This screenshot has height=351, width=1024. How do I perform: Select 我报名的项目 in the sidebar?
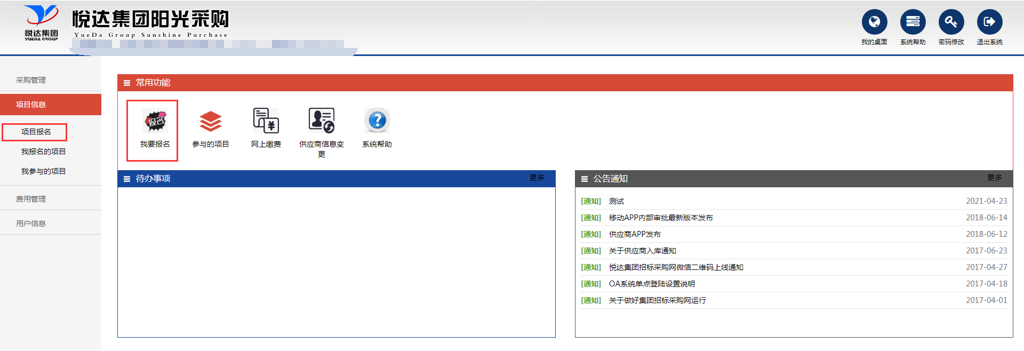point(43,151)
